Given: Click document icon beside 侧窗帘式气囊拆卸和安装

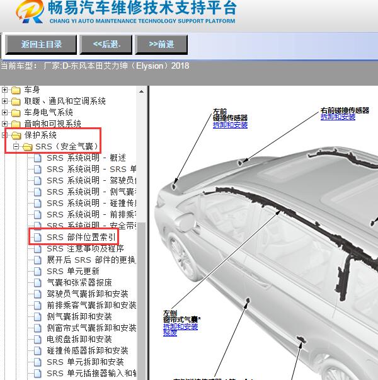Looking at the screenshot, I should pos(37,328).
